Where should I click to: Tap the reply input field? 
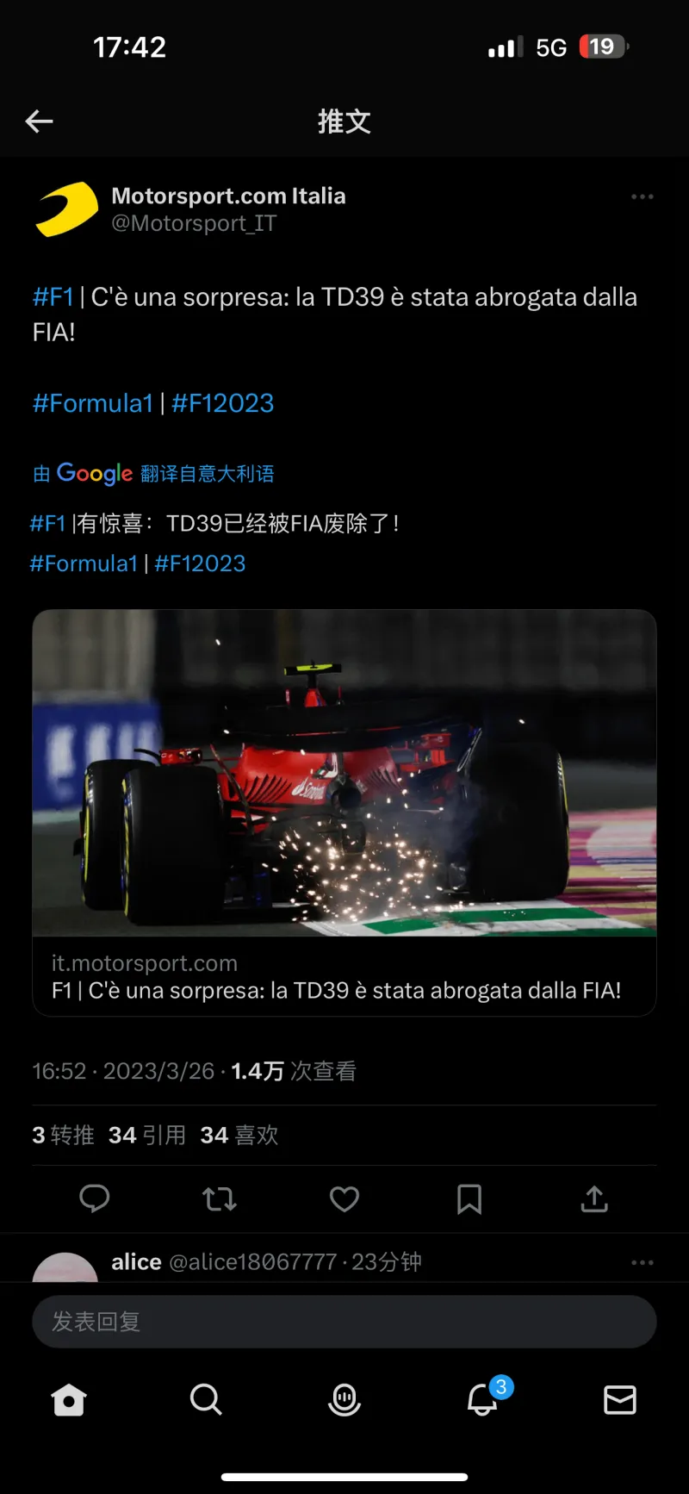tap(344, 1322)
